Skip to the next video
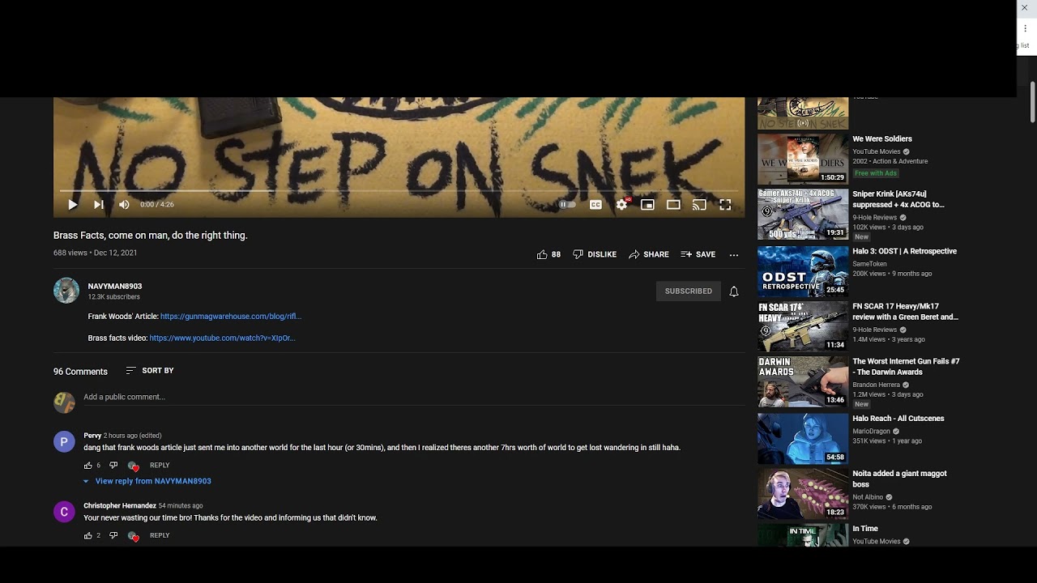Image resolution: width=1037 pixels, height=583 pixels. (98, 205)
